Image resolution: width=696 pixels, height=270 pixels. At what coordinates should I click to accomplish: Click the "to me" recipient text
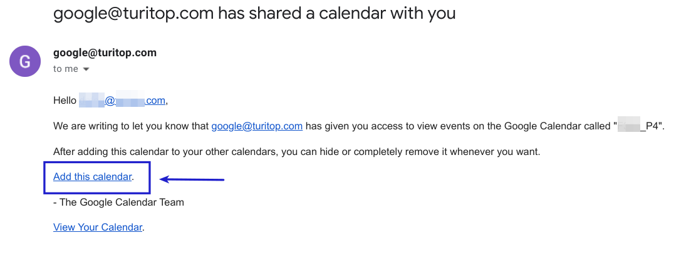coord(66,69)
